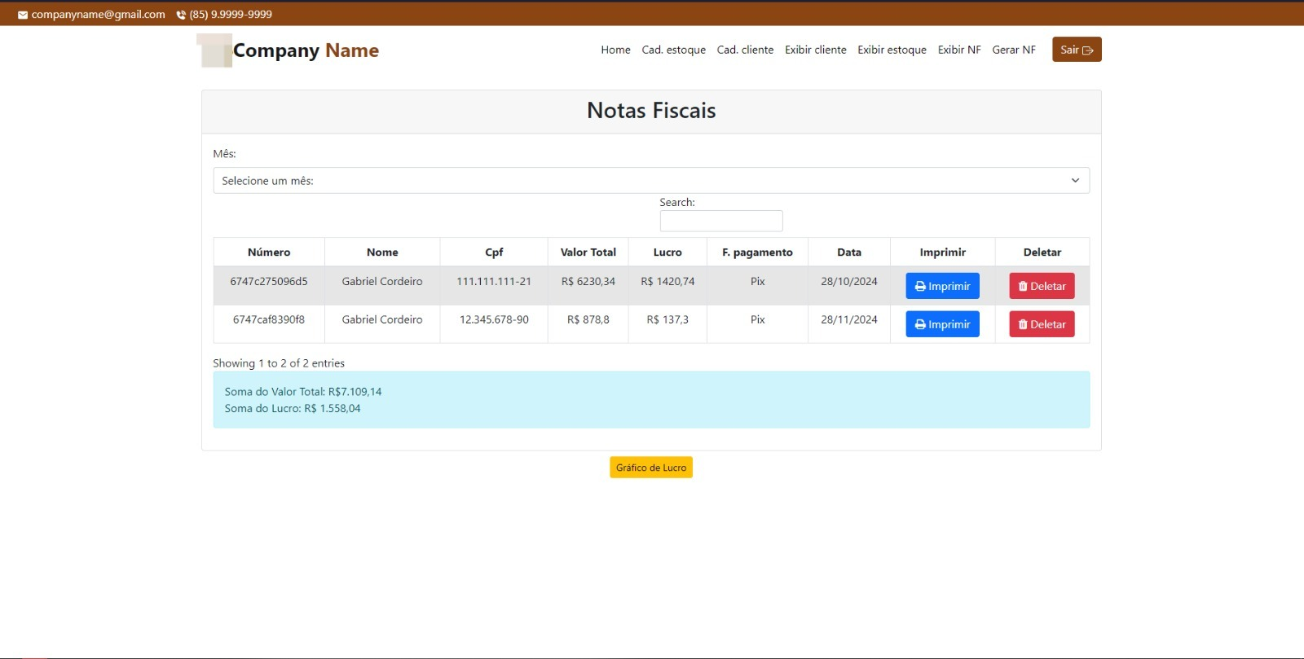Open Cad. cliente page
This screenshot has width=1304, height=659.
coord(745,50)
